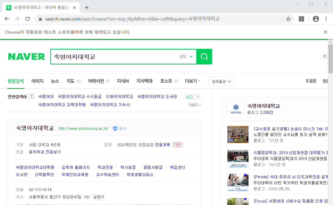Dismiss the Chrome automation notice bar
333x205 pixels.
click(x=325, y=32)
